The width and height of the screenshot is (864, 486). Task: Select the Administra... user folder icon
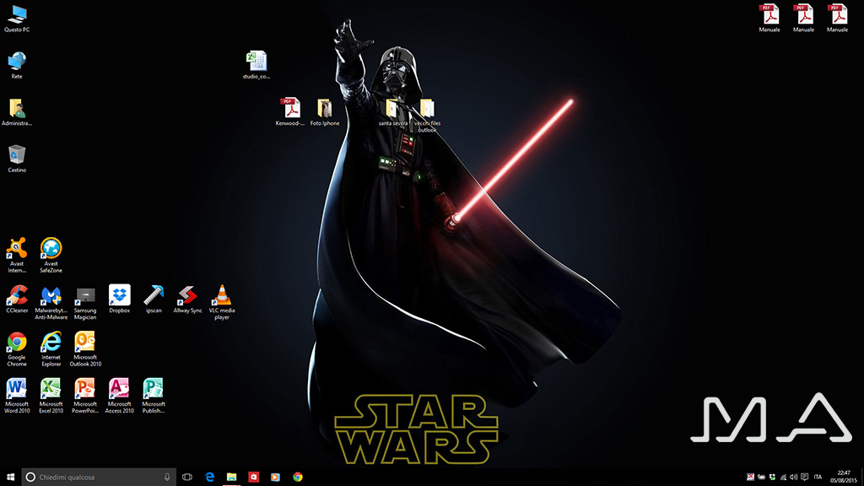coord(17,112)
